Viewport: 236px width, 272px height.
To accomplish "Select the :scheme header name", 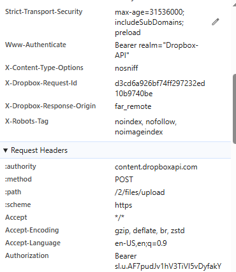I will click(18, 204).
